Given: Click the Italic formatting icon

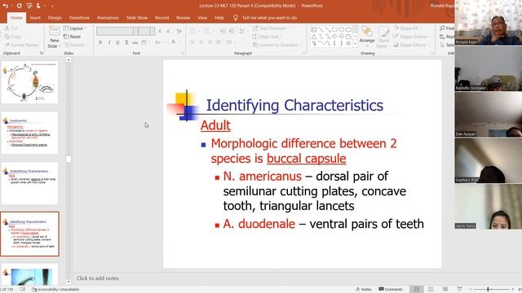Looking at the screenshot, I should [109, 42].
